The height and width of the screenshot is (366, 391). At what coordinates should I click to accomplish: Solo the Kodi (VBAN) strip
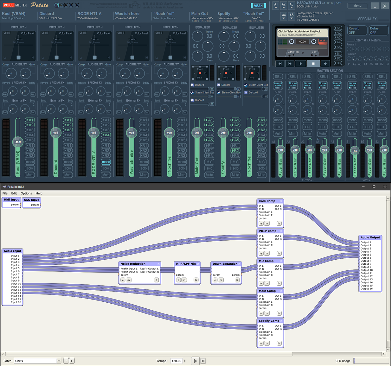pyautogui.click(x=30, y=168)
